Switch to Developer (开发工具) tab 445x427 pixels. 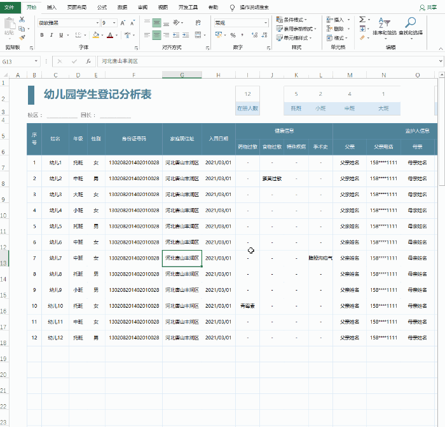pyautogui.click(x=188, y=8)
